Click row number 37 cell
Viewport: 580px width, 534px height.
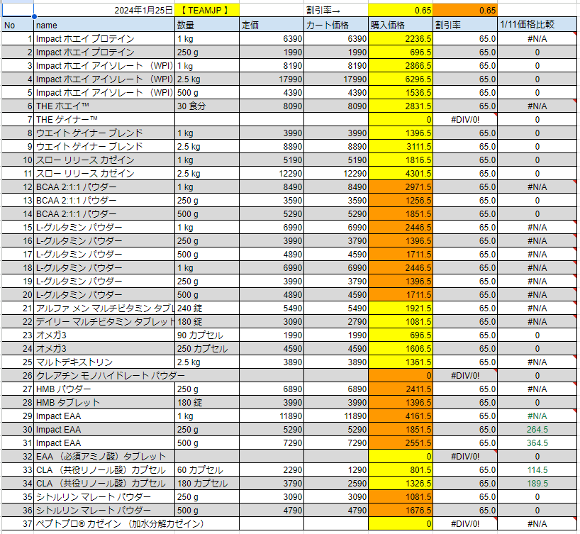click(18, 523)
